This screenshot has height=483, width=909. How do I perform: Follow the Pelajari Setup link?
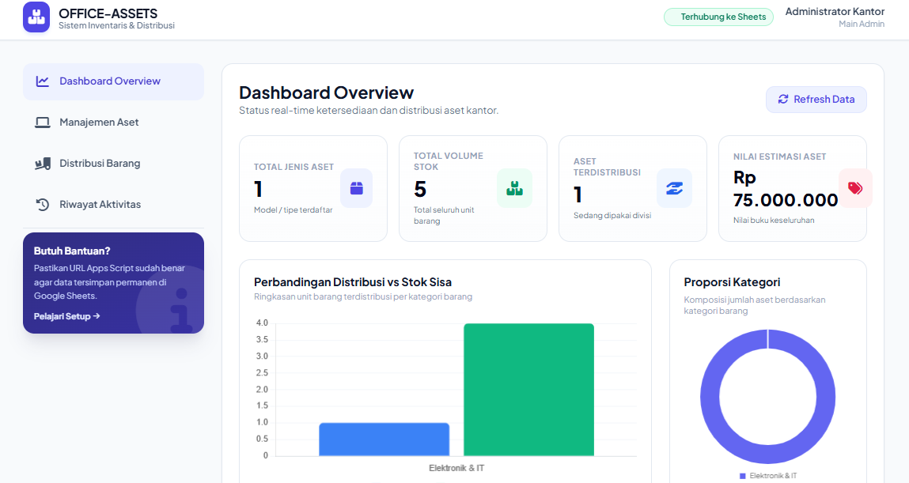[x=66, y=316]
